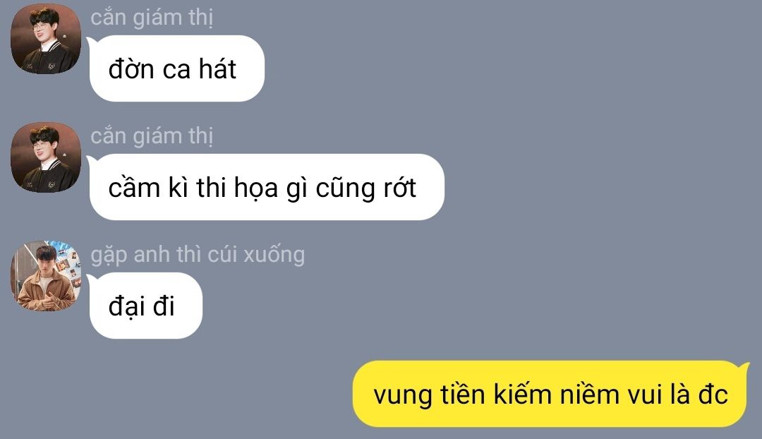Select the "cầm kì thi họa gì cũng rớt" bubble
This screenshot has width=762, height=439.
(267, 187)
